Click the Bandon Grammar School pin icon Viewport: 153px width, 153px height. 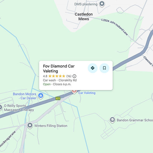click(x=112, y=120)
